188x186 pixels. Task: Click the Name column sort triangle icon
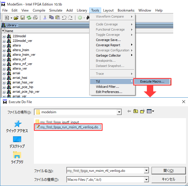tap(3, 31)
